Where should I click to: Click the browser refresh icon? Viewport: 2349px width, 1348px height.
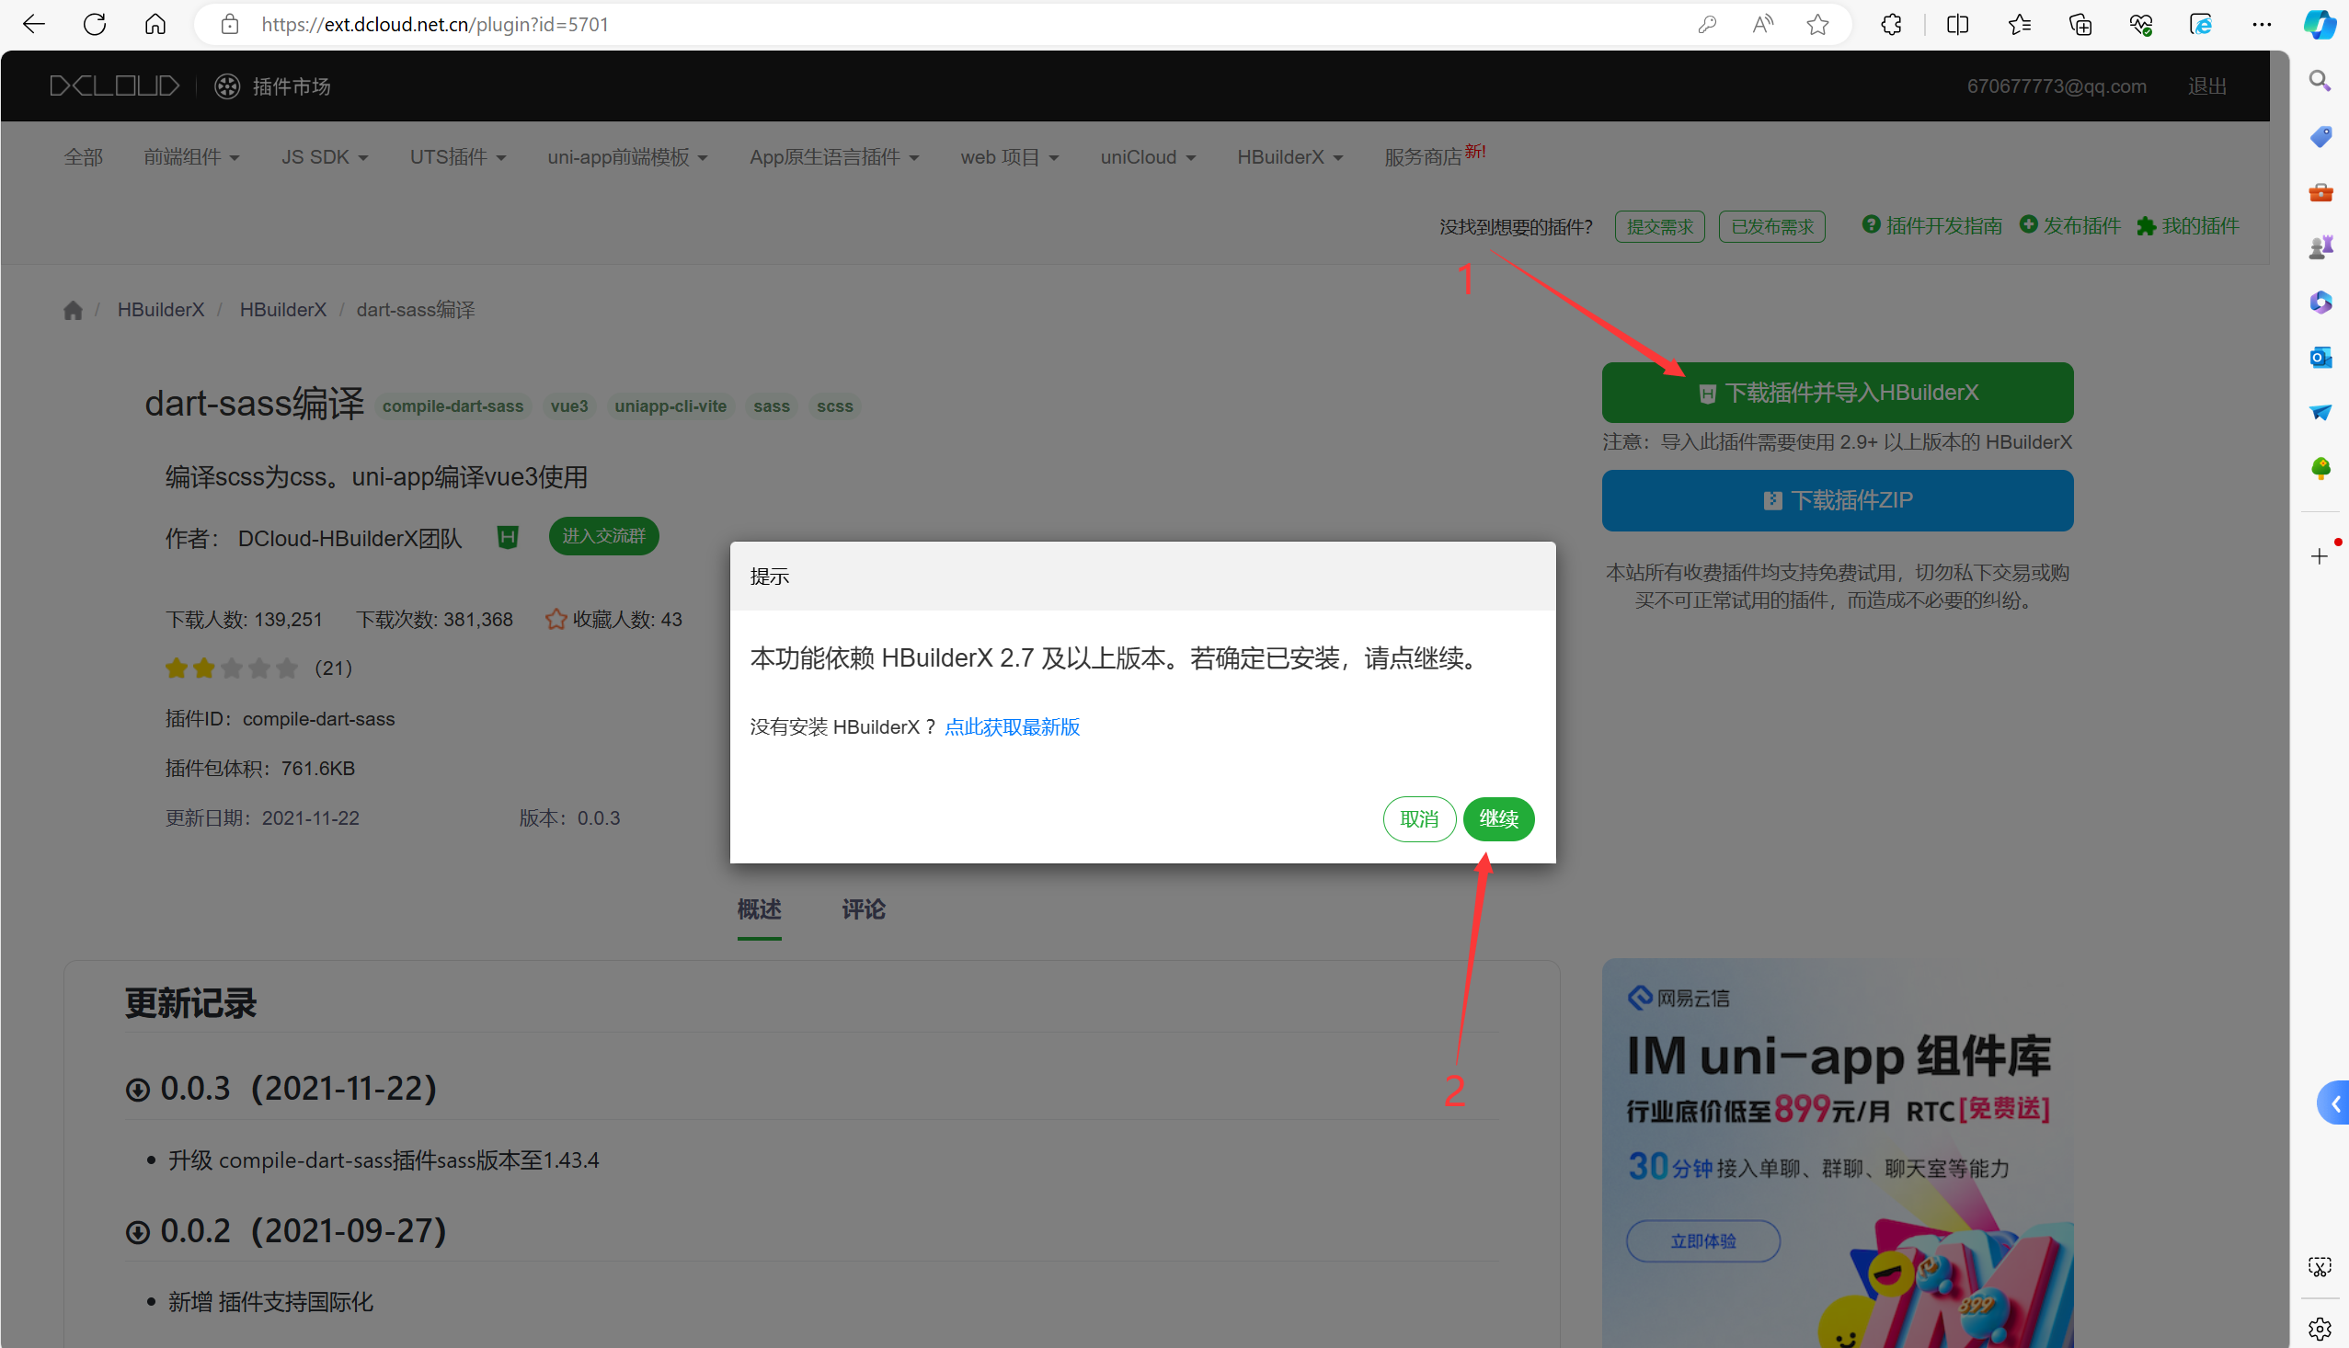(x=95, y=24)
